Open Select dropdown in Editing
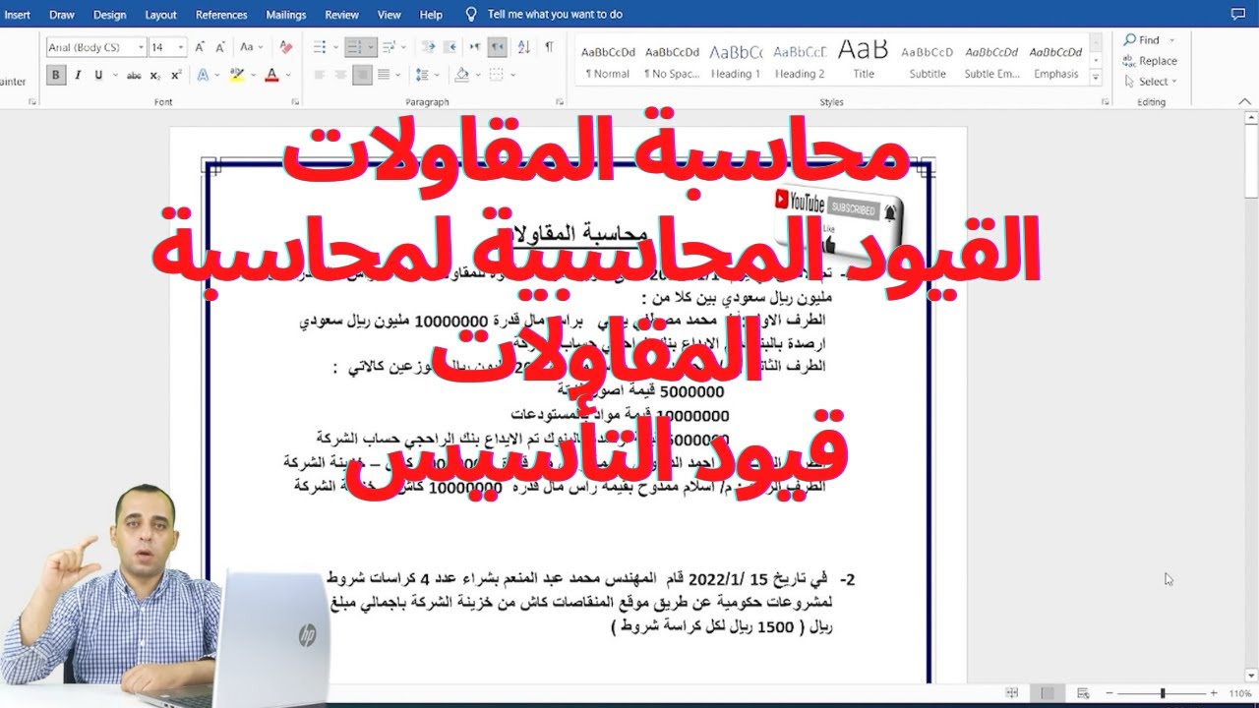This screenshot has height=708, width=1259. [1150, 82]
